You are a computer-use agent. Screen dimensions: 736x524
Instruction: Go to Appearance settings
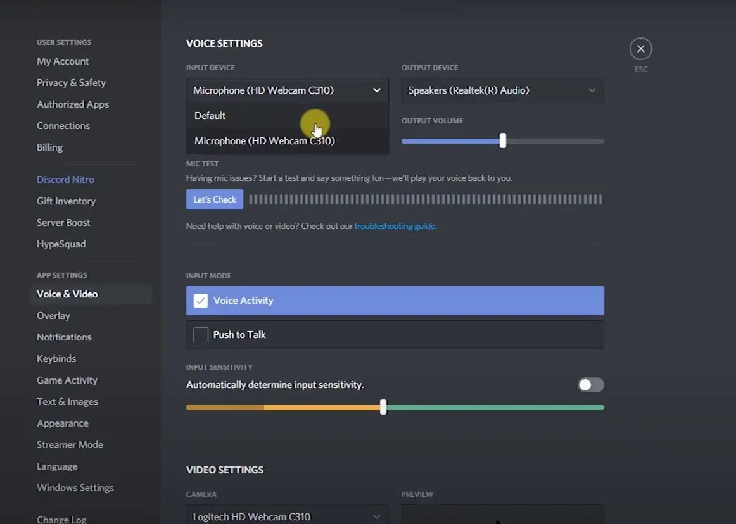(x=63, y=423)
